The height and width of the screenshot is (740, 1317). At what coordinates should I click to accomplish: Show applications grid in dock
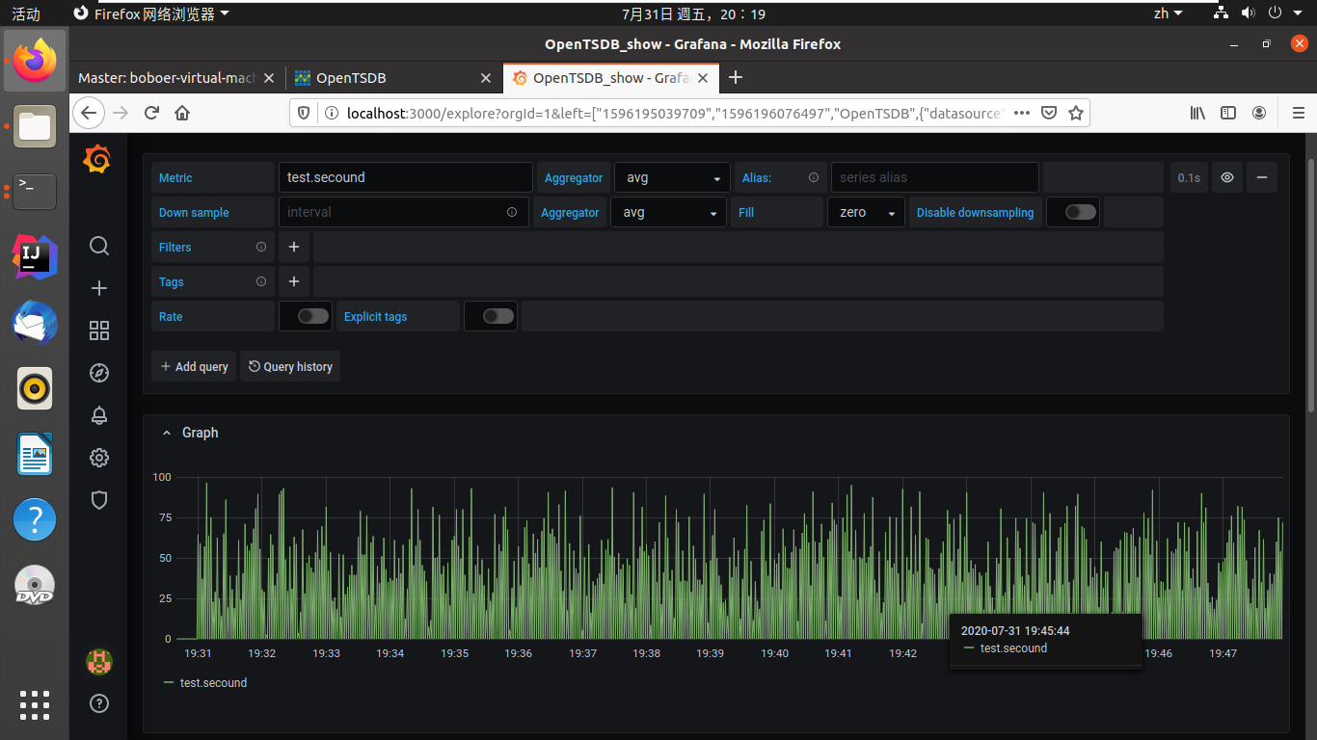(x=35, y=705)
